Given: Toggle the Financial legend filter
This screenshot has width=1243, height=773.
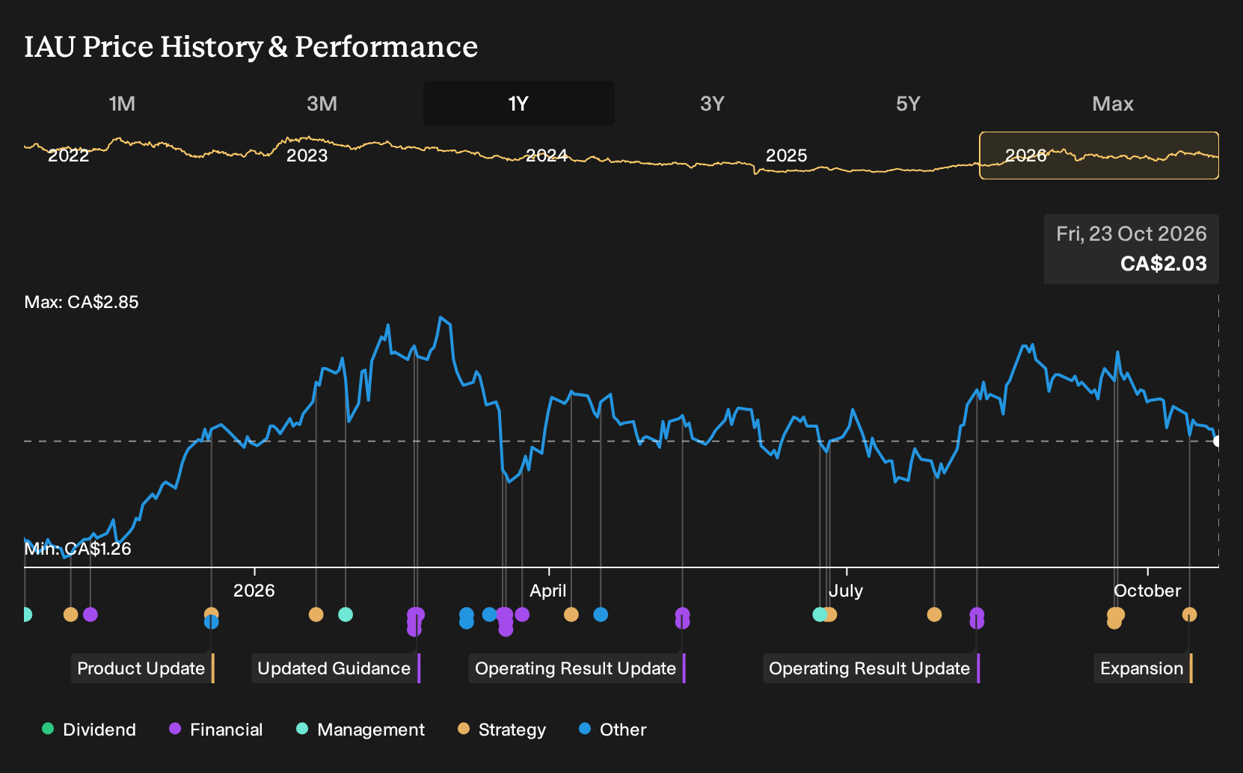Looking at the screenshot, I should coord(215,730).
